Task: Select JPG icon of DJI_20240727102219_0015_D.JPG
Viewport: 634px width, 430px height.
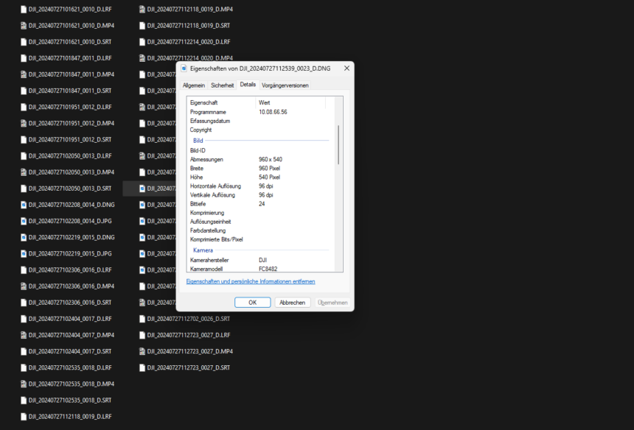Action: pos(24,253)
